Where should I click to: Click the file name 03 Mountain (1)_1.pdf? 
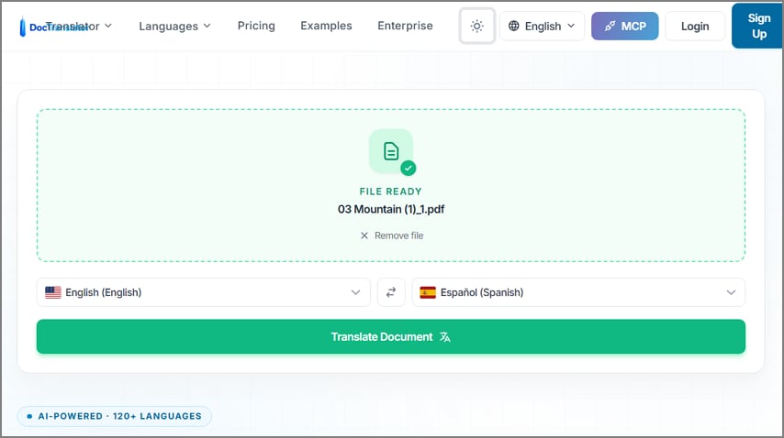391,209
